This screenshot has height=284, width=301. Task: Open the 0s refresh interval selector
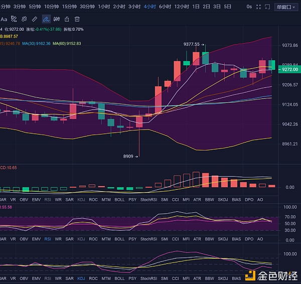(x=249, y=7)
